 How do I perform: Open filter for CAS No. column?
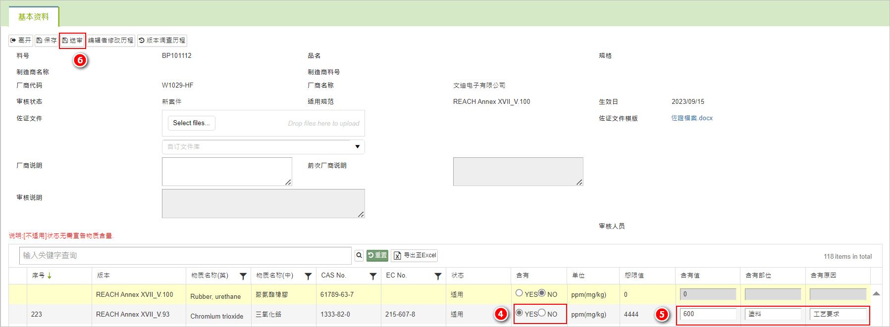pos(373,276)
